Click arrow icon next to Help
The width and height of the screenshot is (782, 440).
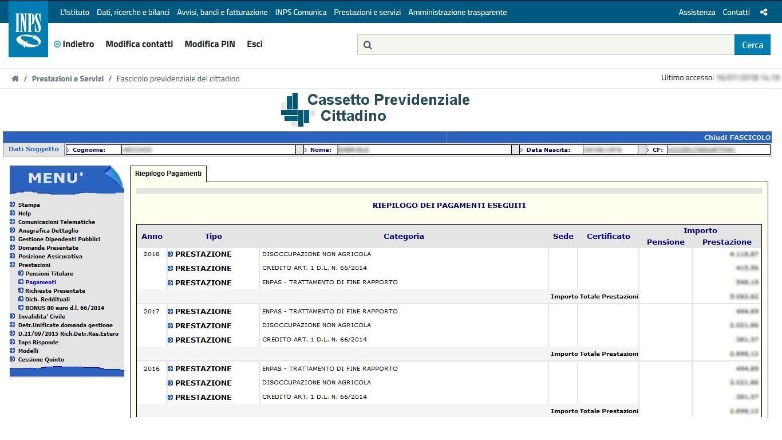click(13, 213)
